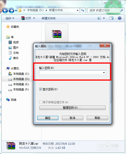Open the help question mark icon
Viewport: 126px width, 154px height.
(x=119, y=18)
